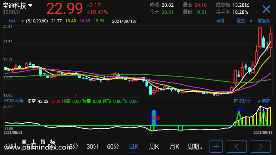
Task: Click the red S signal marker
Action: point(76,96)
